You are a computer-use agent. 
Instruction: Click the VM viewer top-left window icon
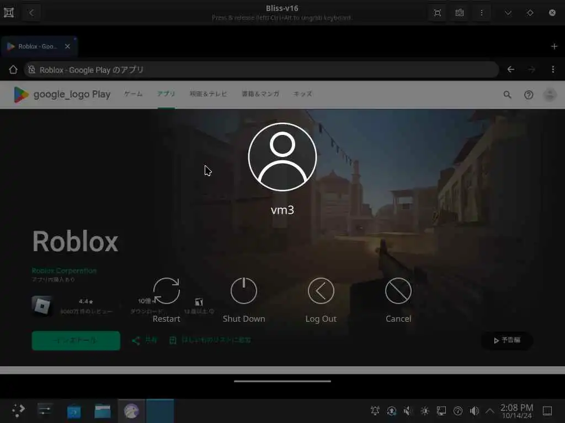(x=9, y=13)
